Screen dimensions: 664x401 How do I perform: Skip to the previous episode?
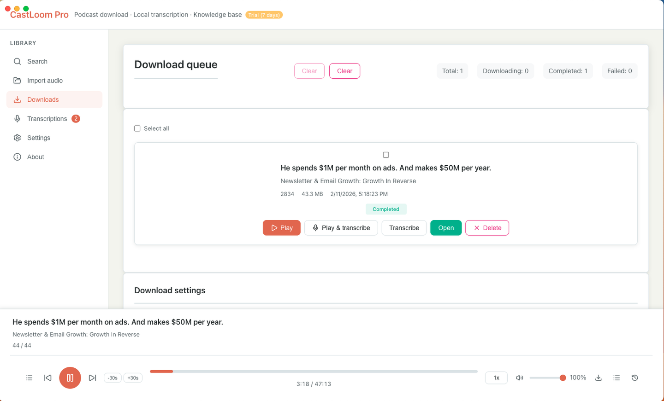click(x=47, y=378)
